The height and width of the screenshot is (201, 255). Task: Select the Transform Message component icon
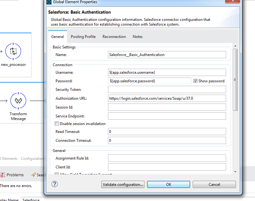click(18, 101)
